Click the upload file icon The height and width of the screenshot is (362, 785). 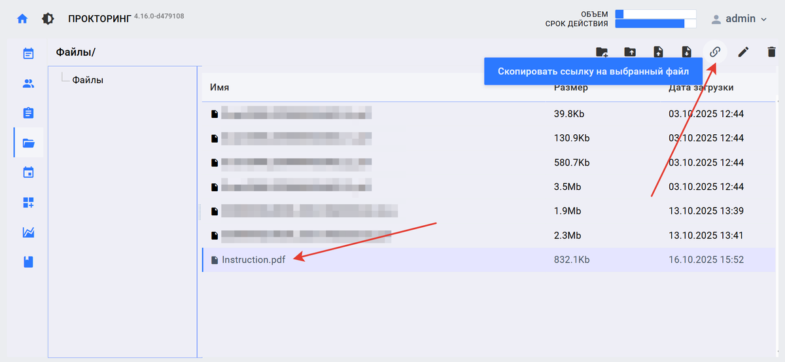click(x=658, y=52)
